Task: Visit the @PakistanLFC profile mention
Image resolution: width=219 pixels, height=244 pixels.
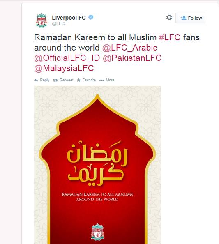Action: click(132, 58)
